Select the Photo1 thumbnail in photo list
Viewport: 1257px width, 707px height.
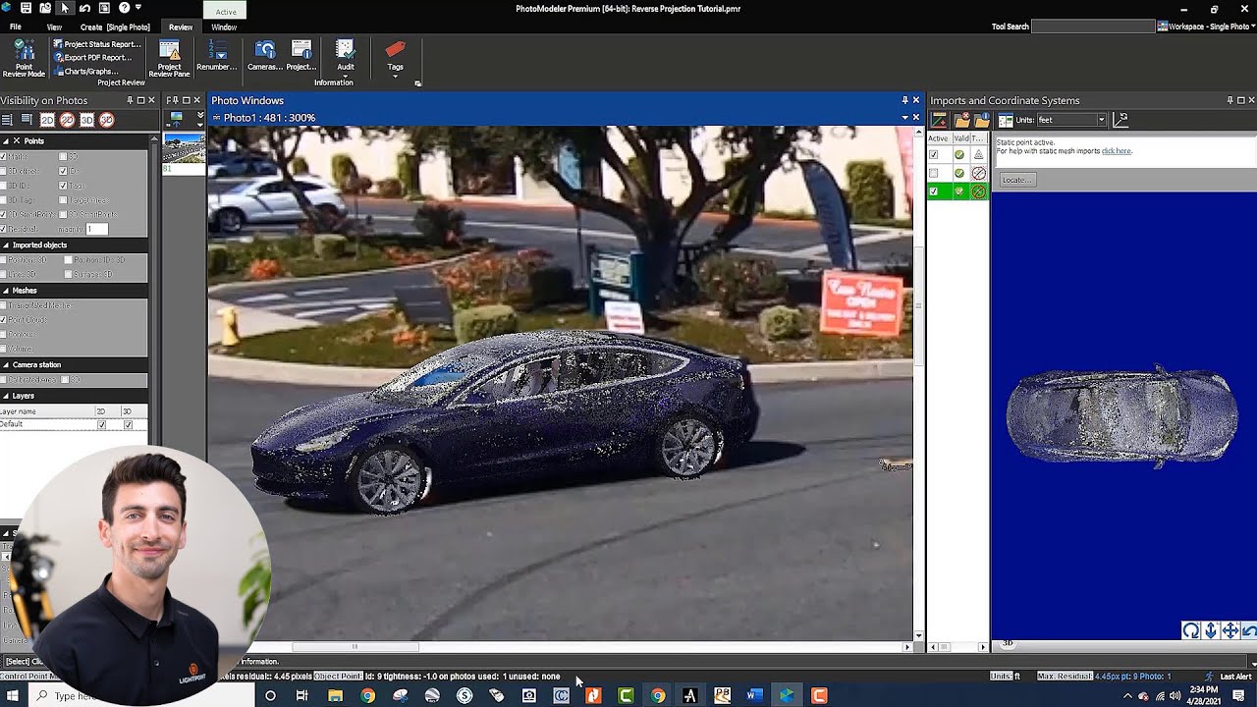[184, 149]
